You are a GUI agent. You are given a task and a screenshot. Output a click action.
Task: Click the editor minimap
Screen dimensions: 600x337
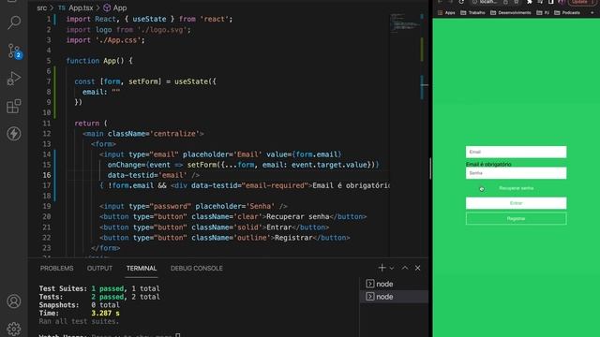(405, 22)
